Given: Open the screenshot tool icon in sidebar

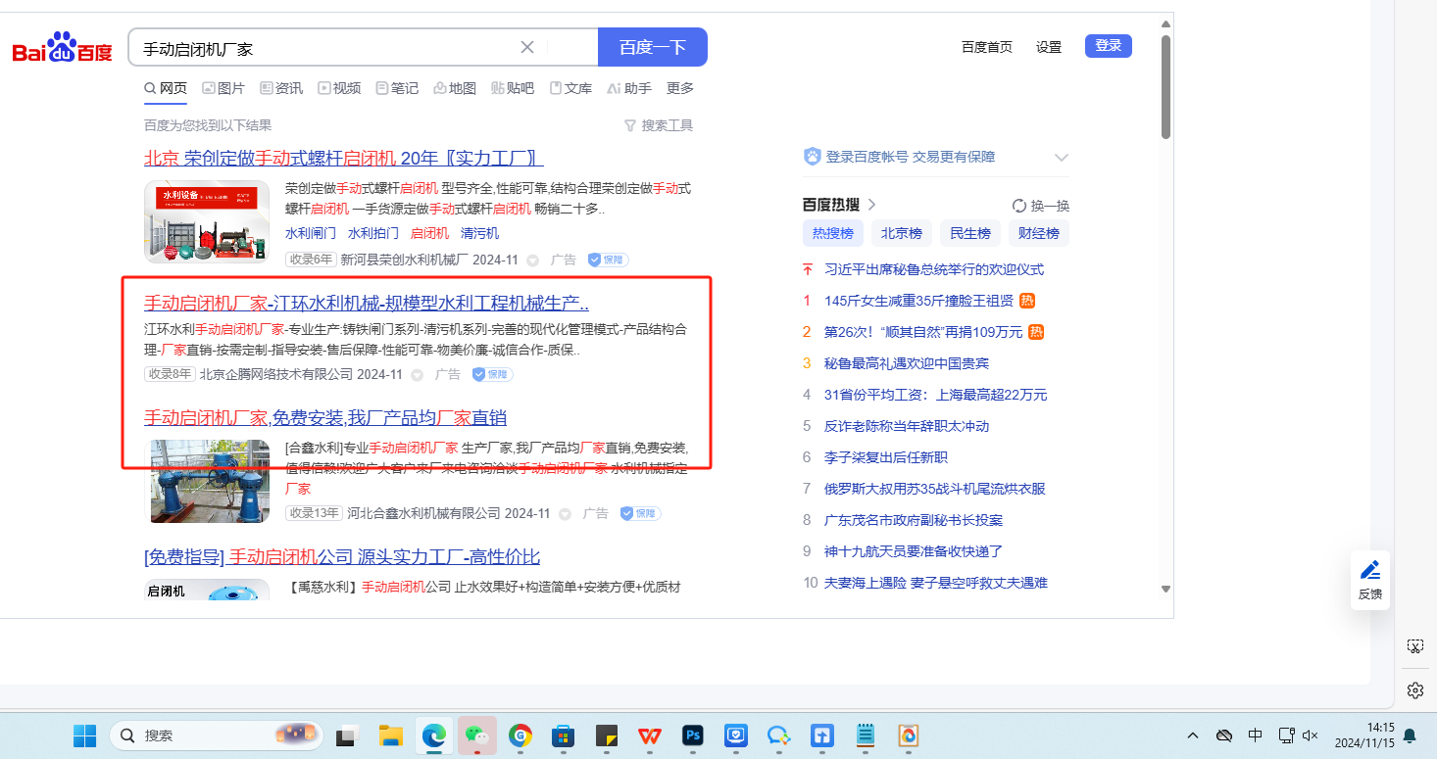Looking at the screenshot, I should tap(1414, 646).
